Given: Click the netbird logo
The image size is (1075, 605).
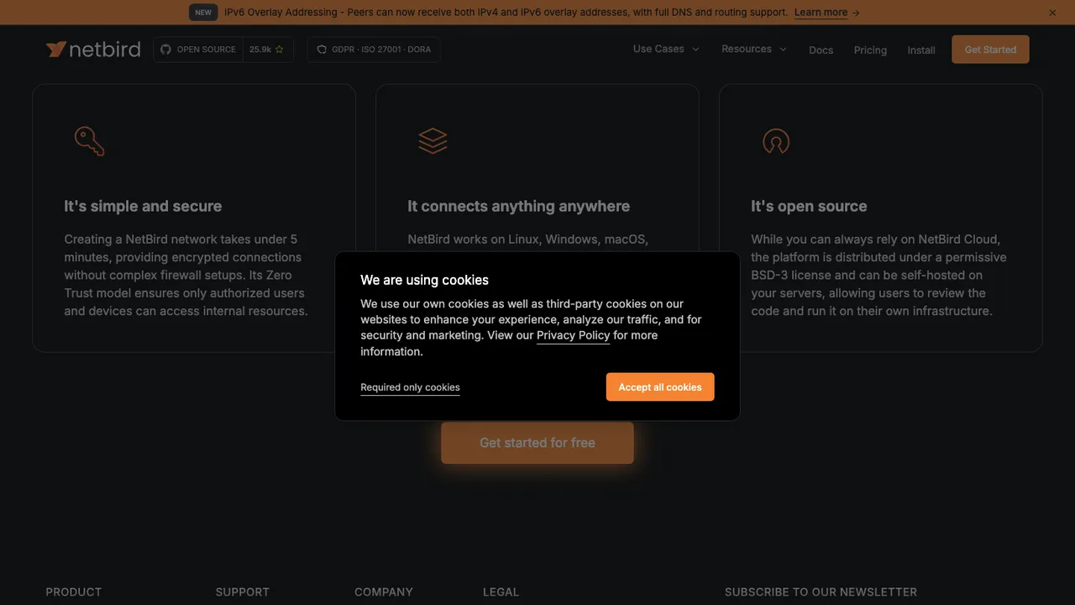Looking at the screenshot, I should pos(93,50).
